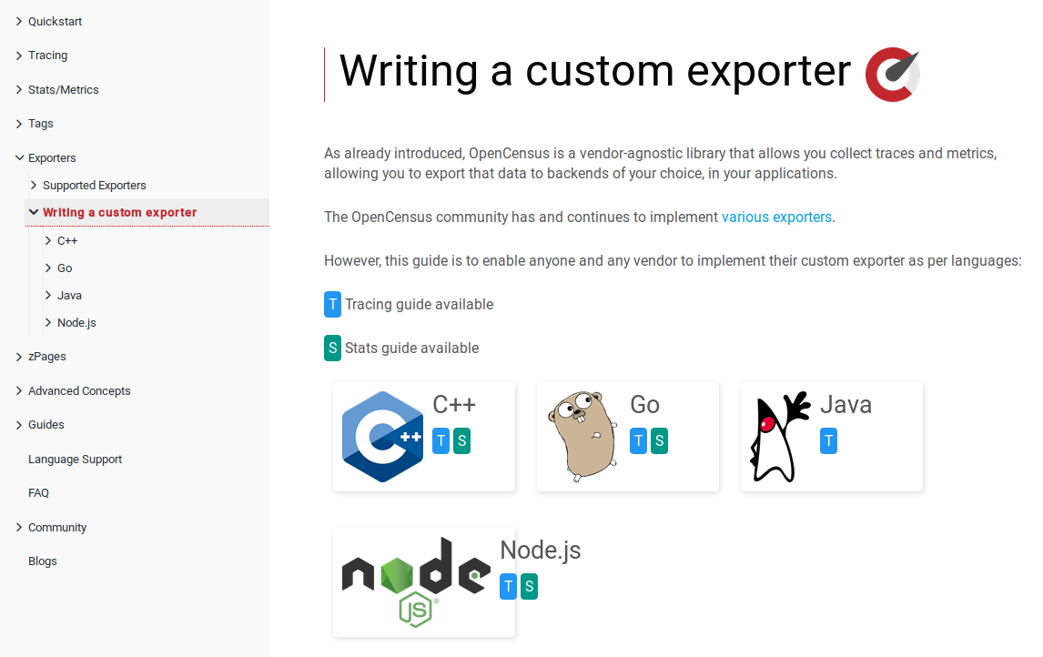The image size is (1043, 657).
Task: Expand the C++ sub-item chevron
Action: tap(48, 240)
